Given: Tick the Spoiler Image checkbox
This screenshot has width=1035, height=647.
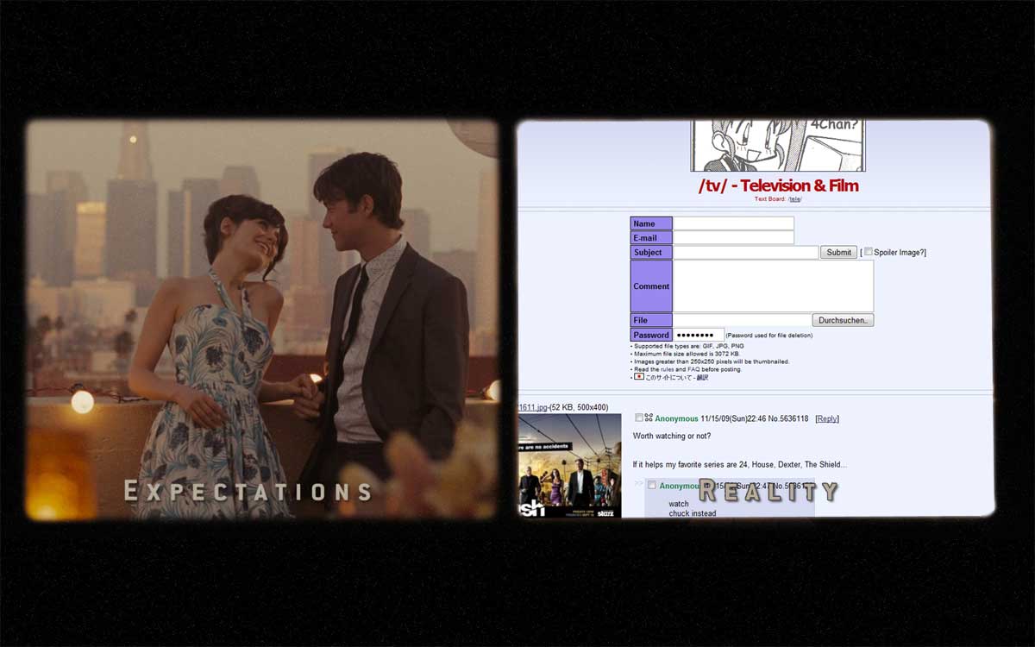Looking at the screenshot, I should (869, 252).
